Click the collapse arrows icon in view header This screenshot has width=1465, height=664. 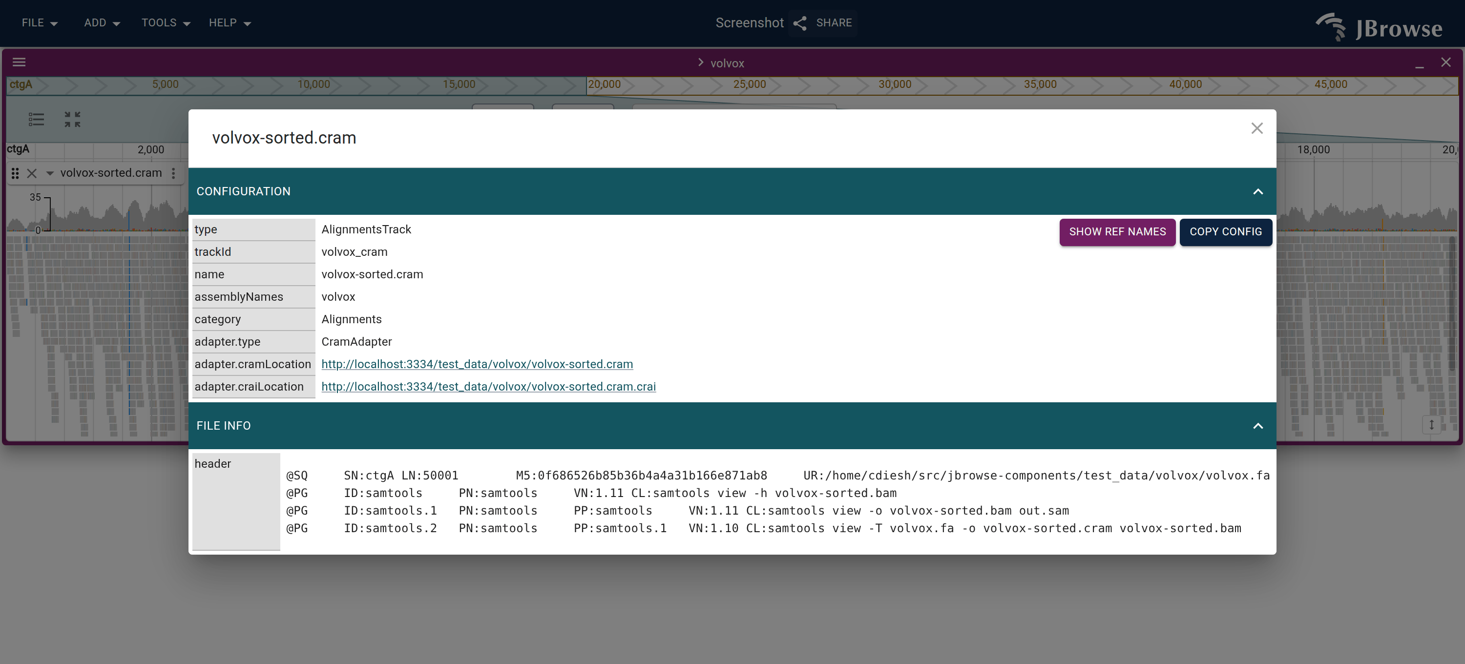(72, 120)
